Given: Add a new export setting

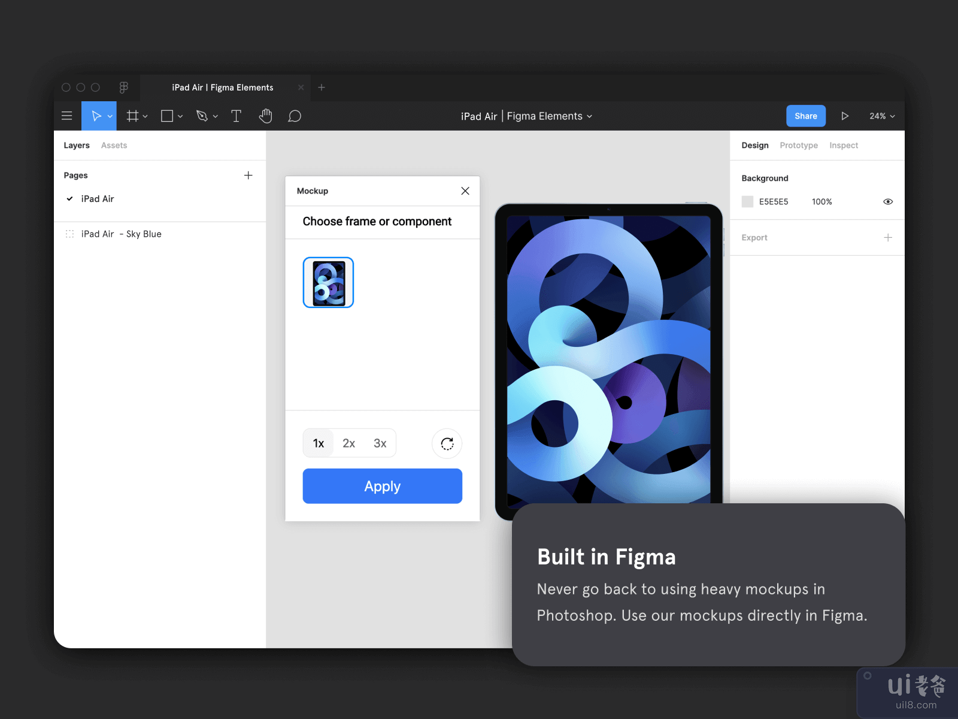Looking at the screenshot, I should click(x=888, y=238).
